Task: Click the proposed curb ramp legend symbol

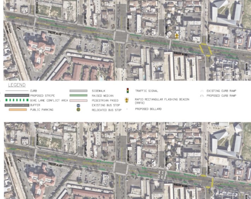Action: (202, 96)
